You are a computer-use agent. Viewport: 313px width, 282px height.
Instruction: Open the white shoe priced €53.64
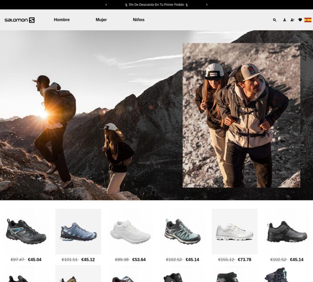pos(130,232)
